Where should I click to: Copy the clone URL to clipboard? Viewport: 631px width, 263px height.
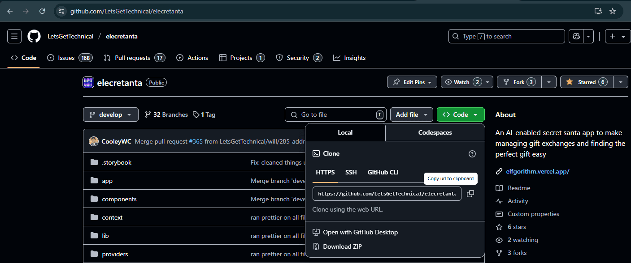tap(470, 194)
